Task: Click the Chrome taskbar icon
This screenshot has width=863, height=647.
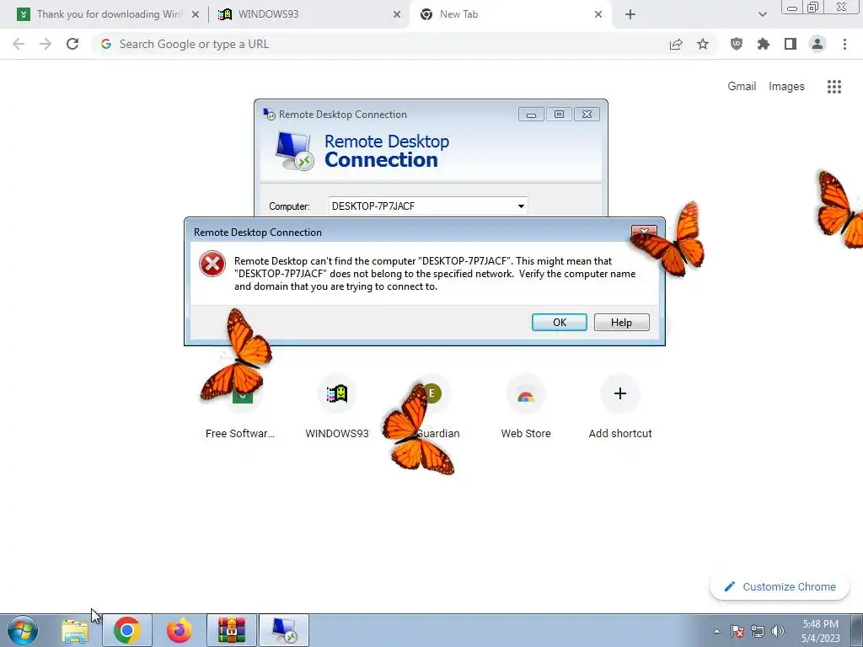Action: click(127, 630)
